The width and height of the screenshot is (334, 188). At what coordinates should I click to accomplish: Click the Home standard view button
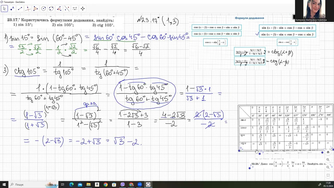(x=328, y=152)
